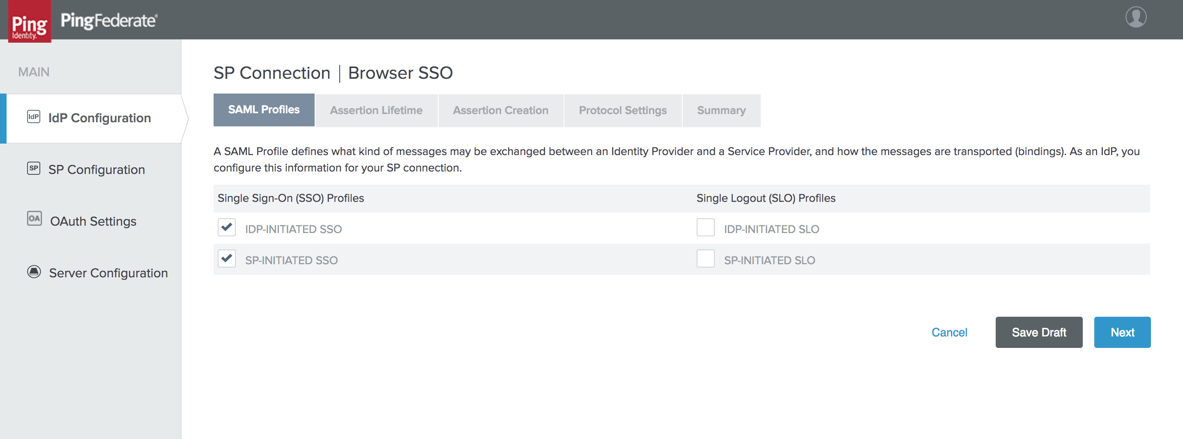The height and width of the screenshot is (439, 1183).
Task: Open the user account profile icon
Action: coord(1136,17)
